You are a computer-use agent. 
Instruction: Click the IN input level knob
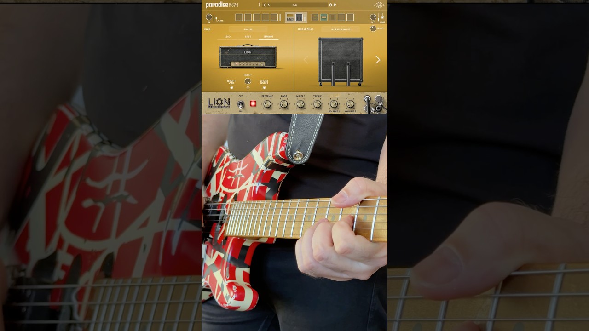[209, 17]
